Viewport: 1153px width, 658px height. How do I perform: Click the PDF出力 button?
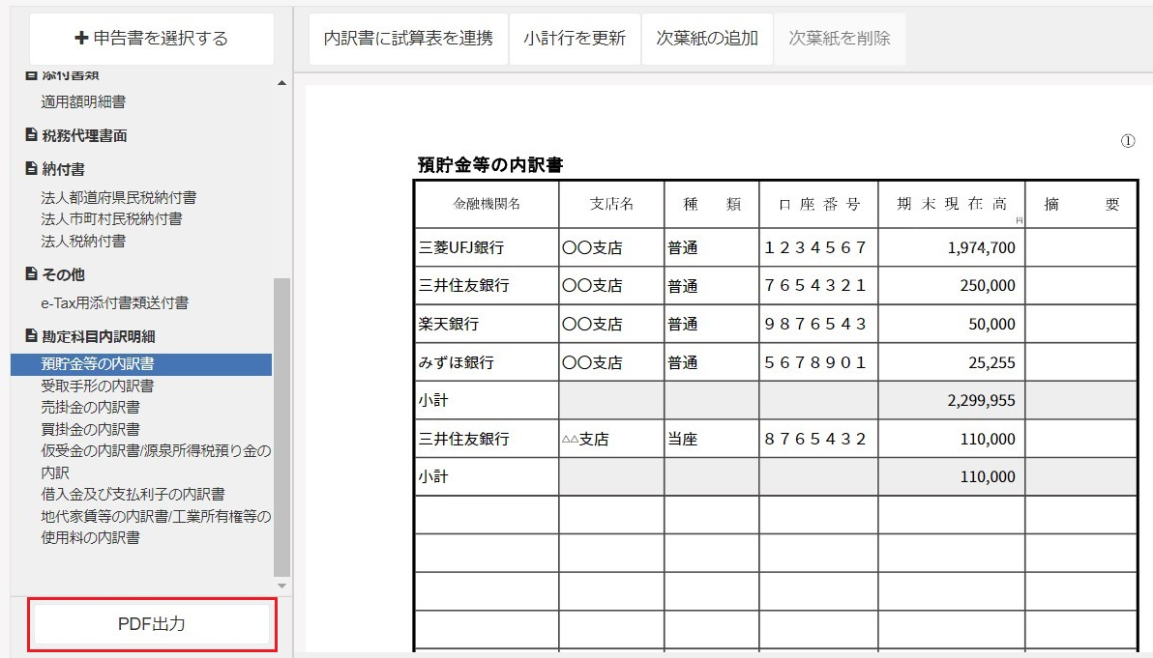(x=152, y=624)
